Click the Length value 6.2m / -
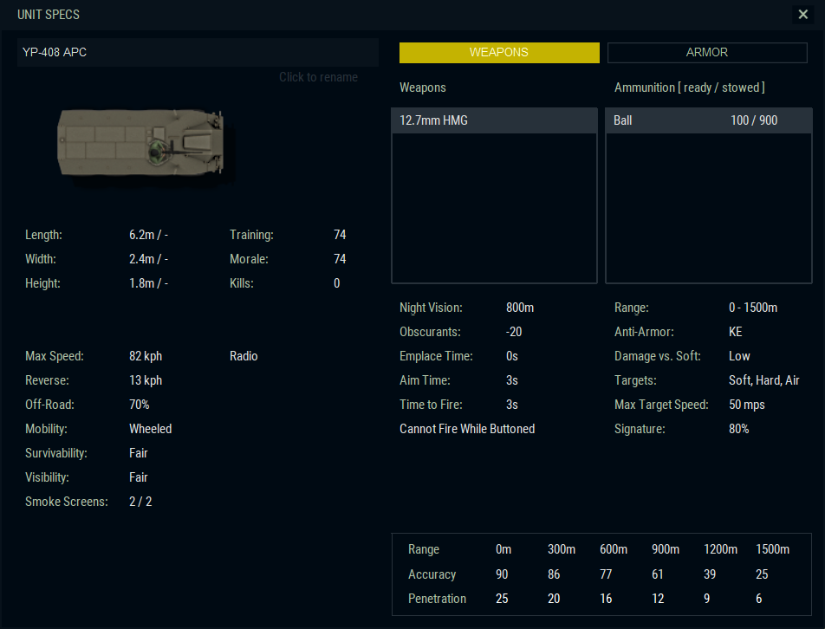 click(x=148, y=235)
